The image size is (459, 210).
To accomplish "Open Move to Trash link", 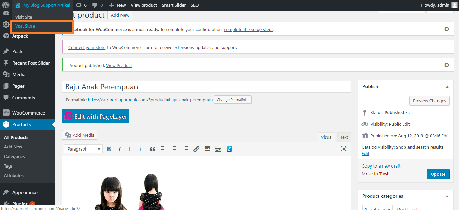I will [375, 174].
